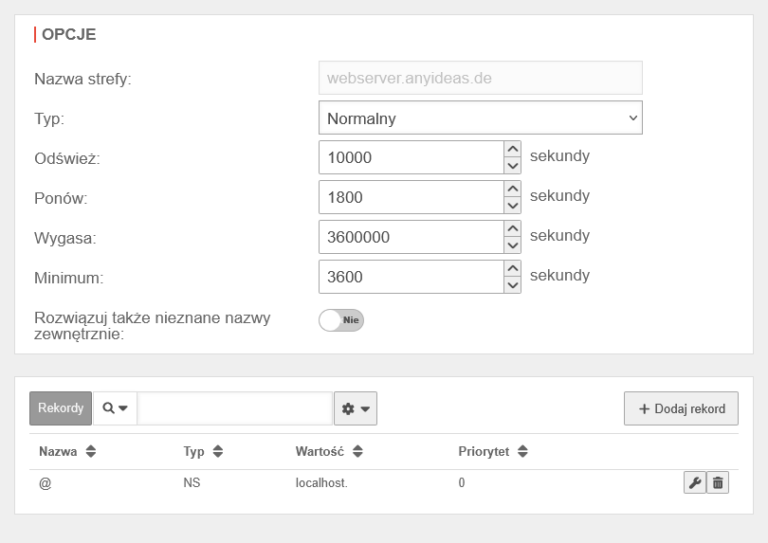Decrease the Odśwież value with down arrow

pos(512,166)
